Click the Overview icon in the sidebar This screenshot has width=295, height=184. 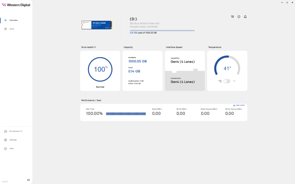[x=5, y=20]
